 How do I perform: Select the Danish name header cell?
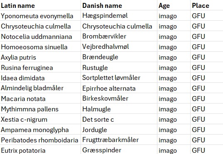pyautogui.click(x=119, y=5)
